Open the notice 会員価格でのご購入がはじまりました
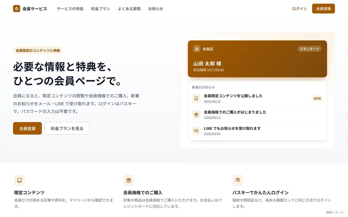348x217 pixels. 235,112
